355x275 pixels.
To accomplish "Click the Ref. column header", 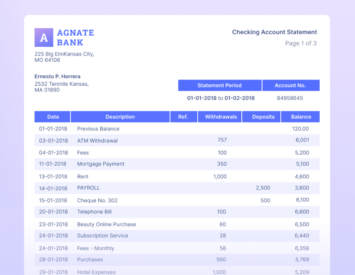I will 183,117.
